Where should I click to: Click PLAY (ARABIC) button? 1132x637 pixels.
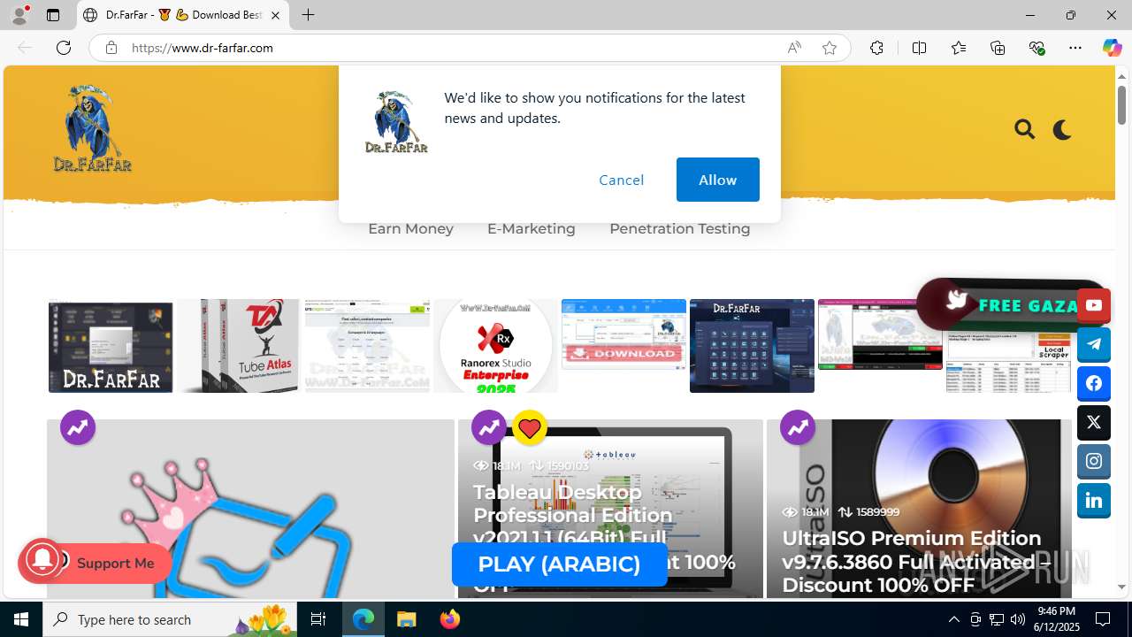559,564
